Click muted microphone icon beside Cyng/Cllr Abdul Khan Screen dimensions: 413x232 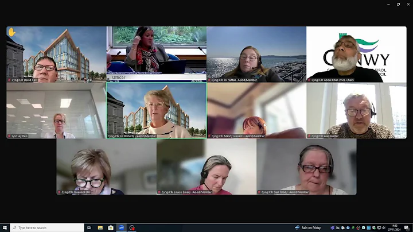(309, 80)
